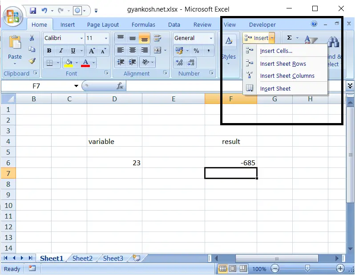Save workbook via Quick Access floppy icon
Screen dimensions: 355x275
point(33,11)
